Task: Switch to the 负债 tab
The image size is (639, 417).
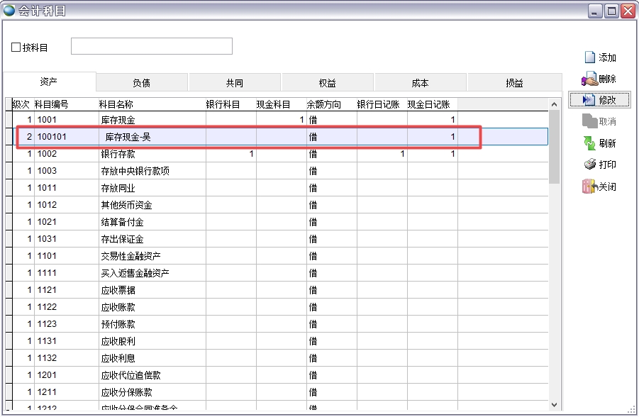Action: (x=141, y=83)
